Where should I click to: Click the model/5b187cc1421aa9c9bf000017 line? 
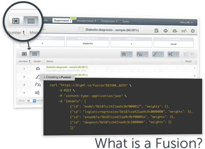click(x=120, y=106)
